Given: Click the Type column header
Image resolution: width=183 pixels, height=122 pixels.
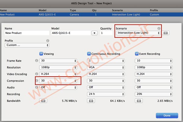Looking at the screenshot, I should point(73,10).
